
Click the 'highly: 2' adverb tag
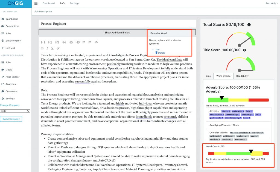(226, 111)
